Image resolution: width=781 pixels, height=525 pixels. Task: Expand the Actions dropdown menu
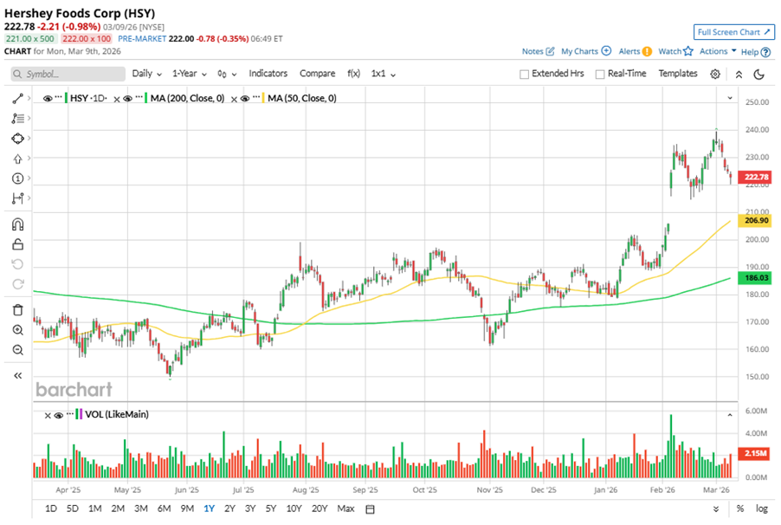point(718,51)
